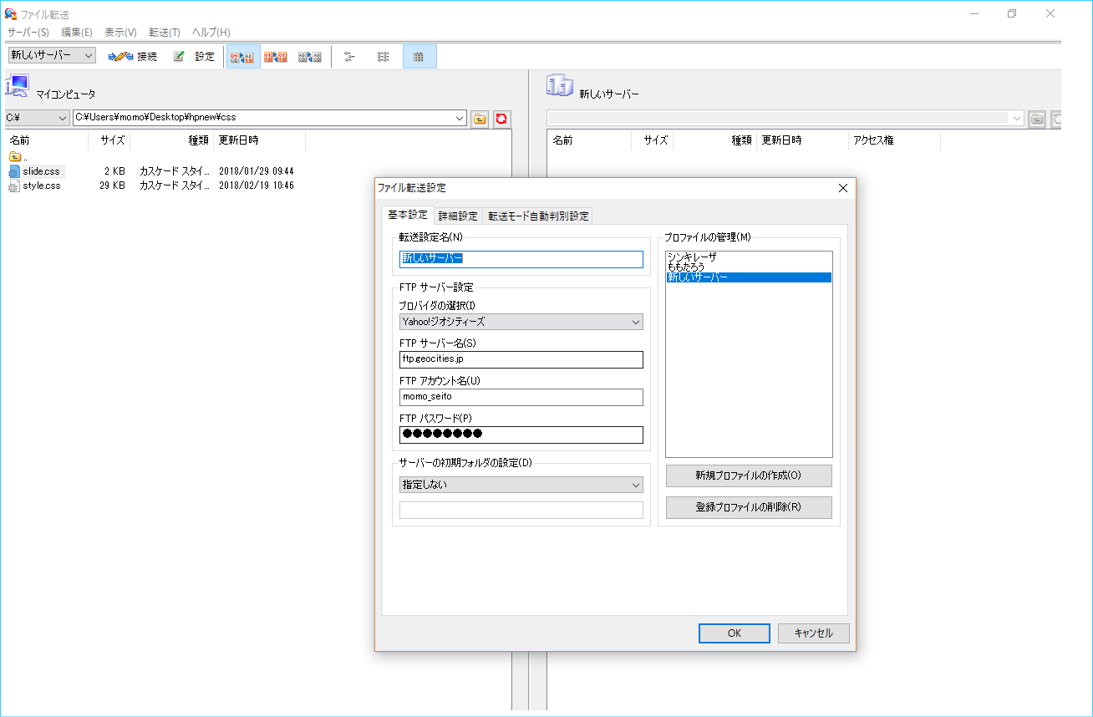Click the FTP サーバー名 input field
The image size is (1093, 717).
click(x=521, y=359)
